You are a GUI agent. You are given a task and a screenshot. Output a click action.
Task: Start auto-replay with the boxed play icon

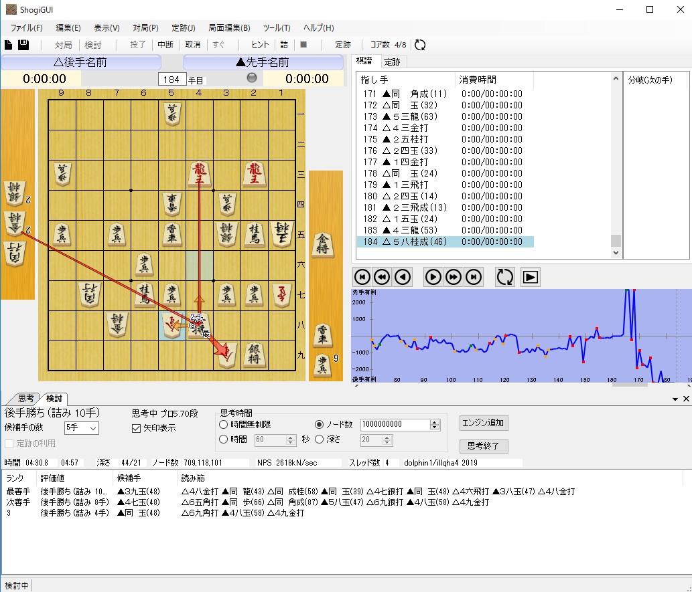(x=531, y=277)
